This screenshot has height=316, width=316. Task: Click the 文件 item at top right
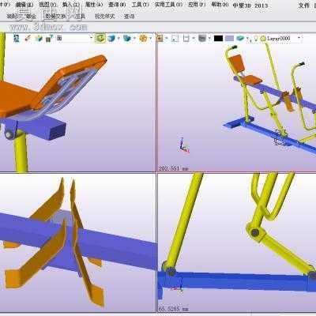303,6
